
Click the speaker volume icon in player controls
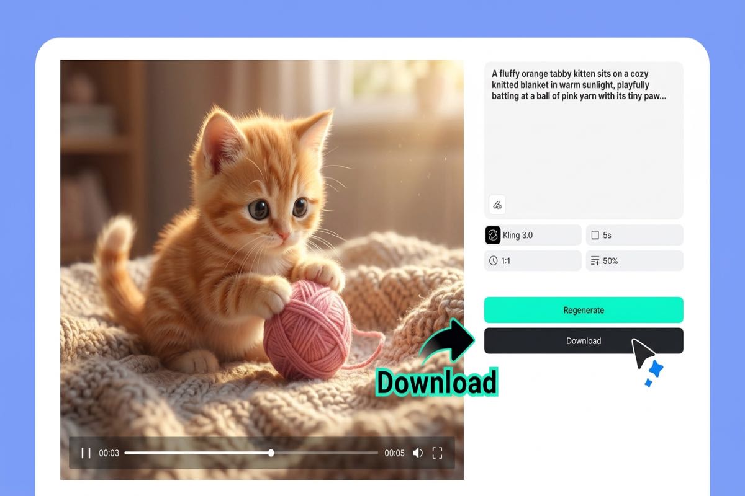pyautogui.click(x=417, y=453)
